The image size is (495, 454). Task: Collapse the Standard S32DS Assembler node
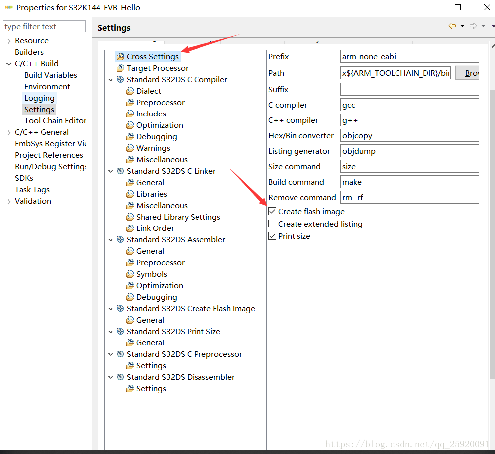tap(111, 240)
